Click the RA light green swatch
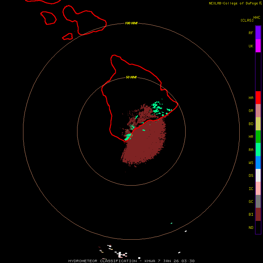The width and height of the screenshot is (263, 263). coord(258,150)
